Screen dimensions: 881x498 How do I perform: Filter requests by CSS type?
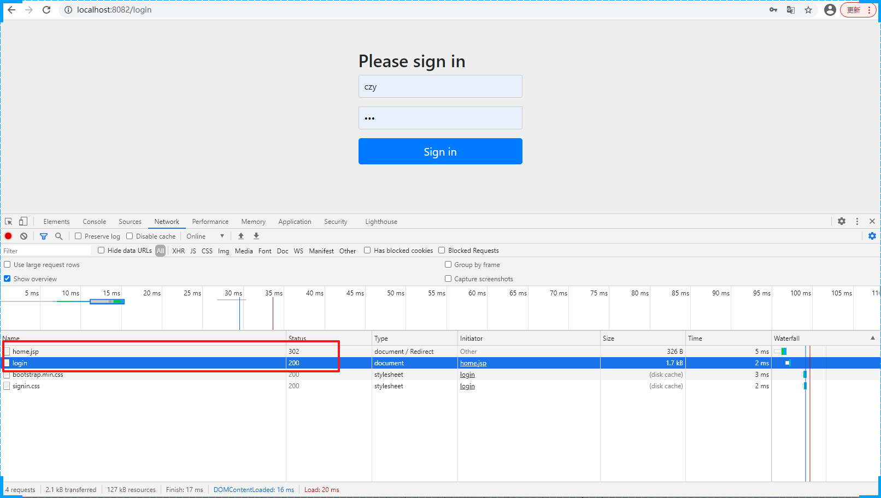tap(207, 251)
